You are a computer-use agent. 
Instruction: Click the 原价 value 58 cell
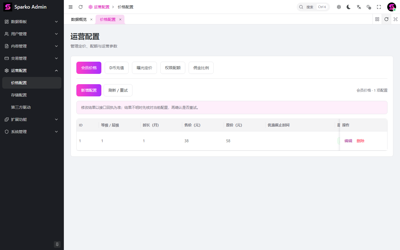(x=245, y=141)
